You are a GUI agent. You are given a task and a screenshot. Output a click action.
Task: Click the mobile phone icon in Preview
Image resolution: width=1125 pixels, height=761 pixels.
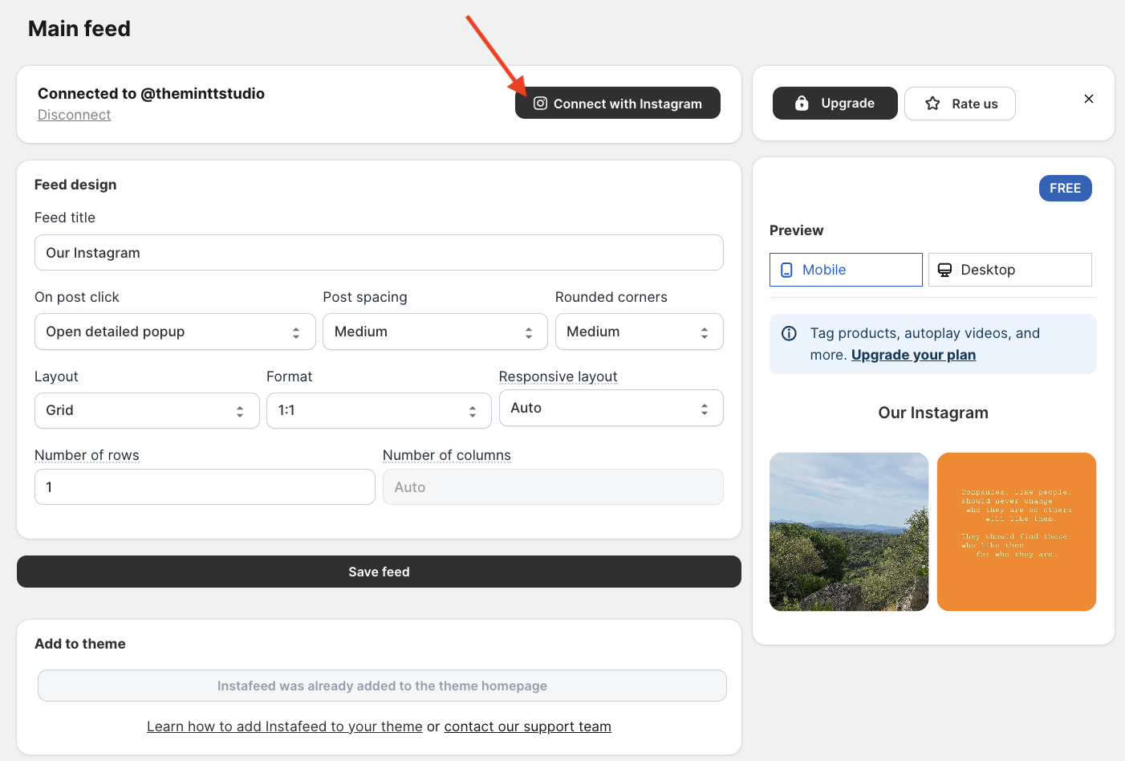pyautogui.click(x=787, y=270)
